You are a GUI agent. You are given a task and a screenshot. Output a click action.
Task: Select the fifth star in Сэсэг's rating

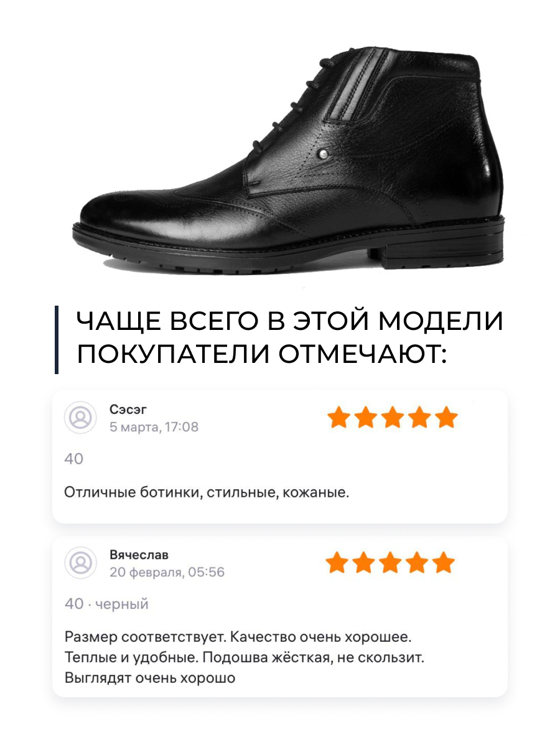click(x=446, y=418)
